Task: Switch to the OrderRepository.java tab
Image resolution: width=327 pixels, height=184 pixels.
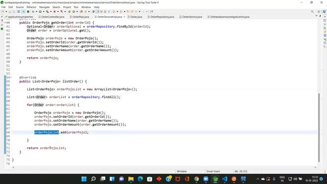Action: 160,17
